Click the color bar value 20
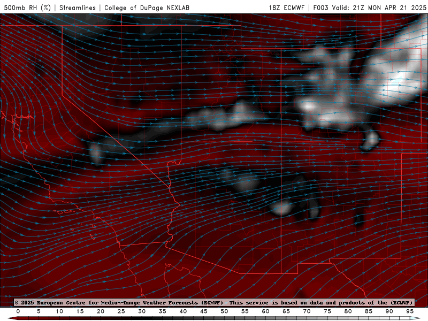This screenshot has height=321, width=428. click(x=101, y=311)
